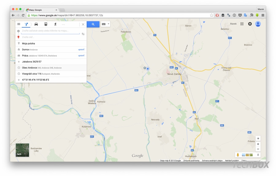Show more travel mode options
The width and height of the screenshot is (276, 176).
pos(63,24)
